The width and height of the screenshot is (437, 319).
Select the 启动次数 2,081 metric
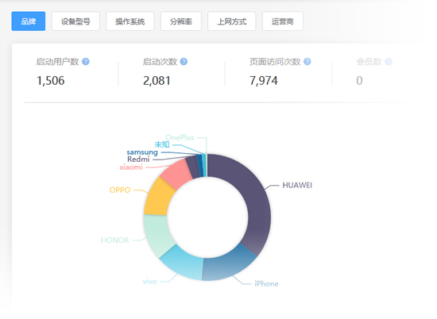tap(165, 72)
